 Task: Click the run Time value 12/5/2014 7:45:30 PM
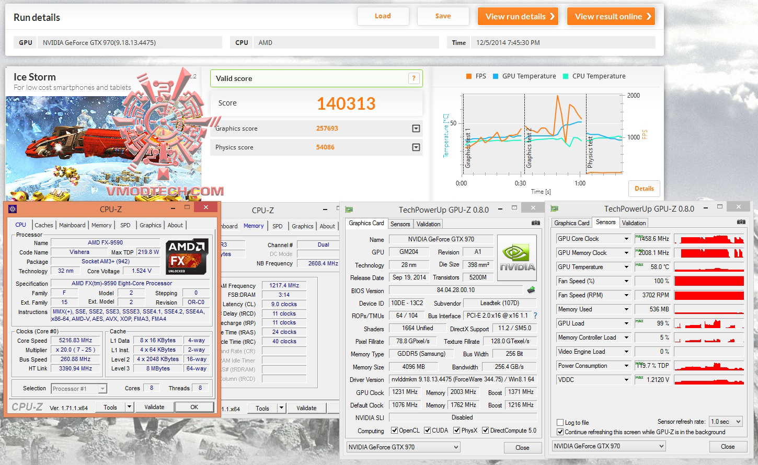(508, 43)
